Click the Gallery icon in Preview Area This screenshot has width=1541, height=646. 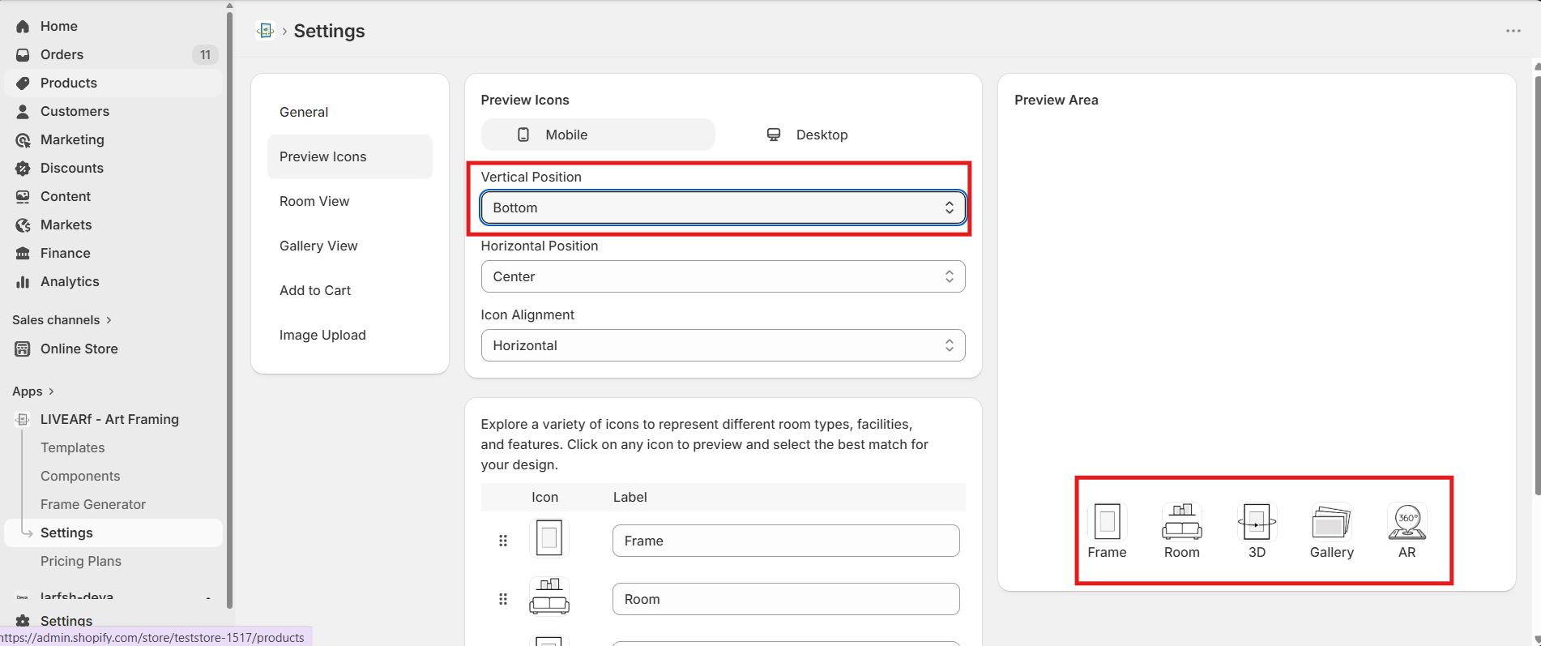click(x=1331, y=522)
